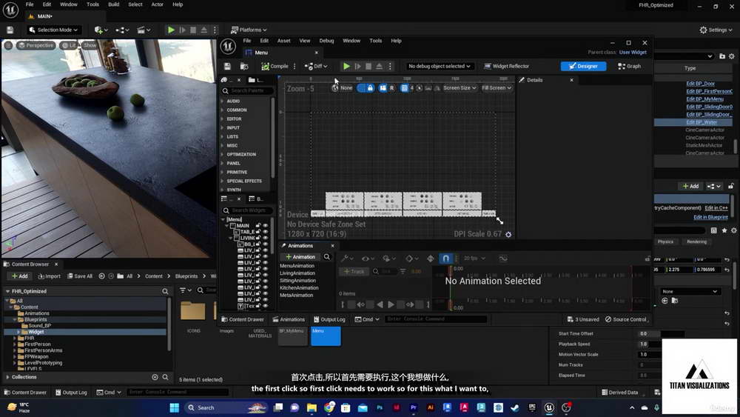Search animations with the magnifier icon
Viewport: 740px width, 417px height.
click(326, 257)
